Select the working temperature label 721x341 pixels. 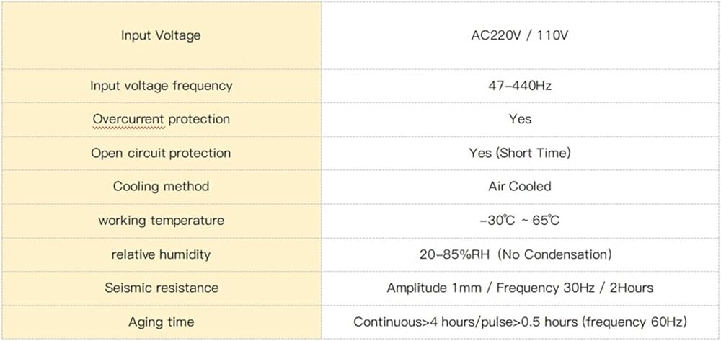click(x=161, y=221)
